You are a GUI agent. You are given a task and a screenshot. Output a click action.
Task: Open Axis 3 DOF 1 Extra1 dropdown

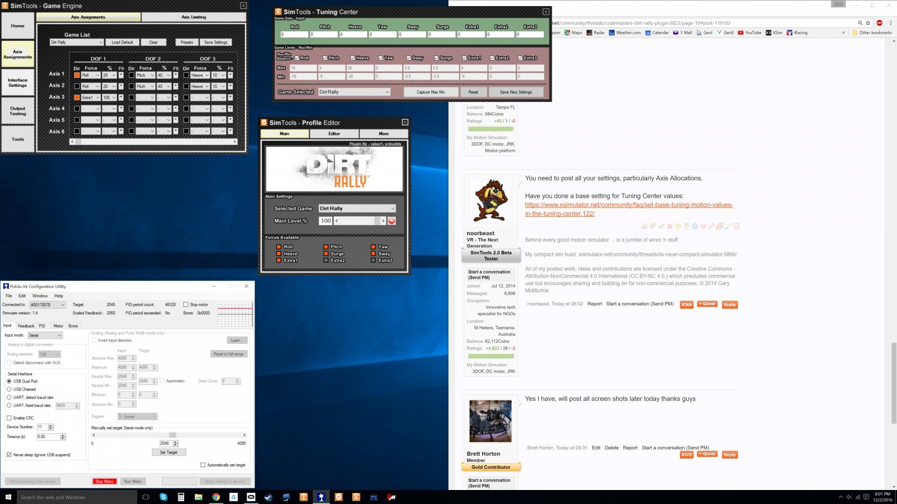[91, 97]
